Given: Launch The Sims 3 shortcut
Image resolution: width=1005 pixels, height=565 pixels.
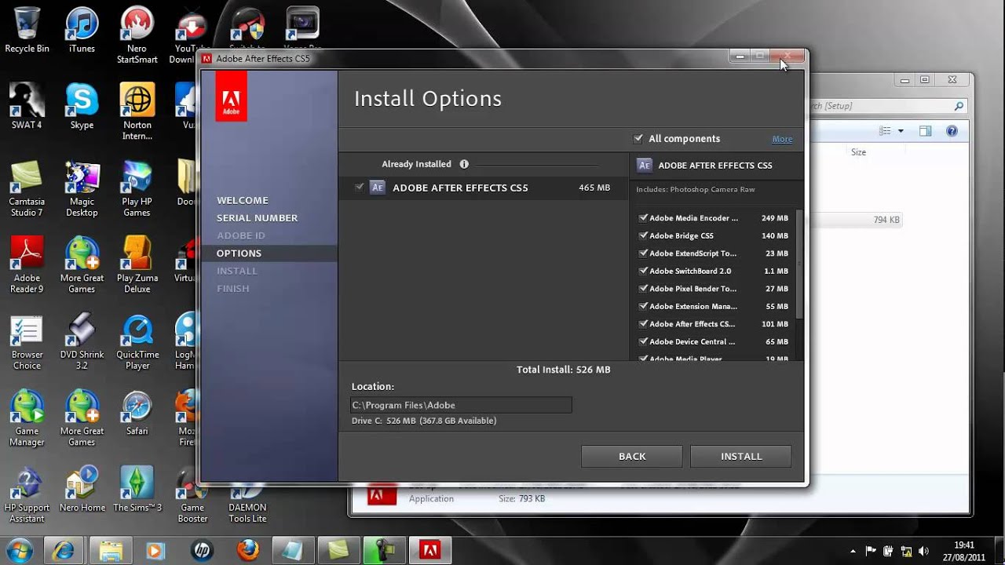Looking at the screenshot, I should [137, 489].
